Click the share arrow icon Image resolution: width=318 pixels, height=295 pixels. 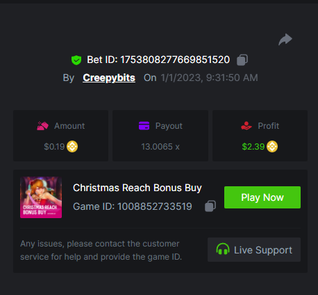point(285,39)
